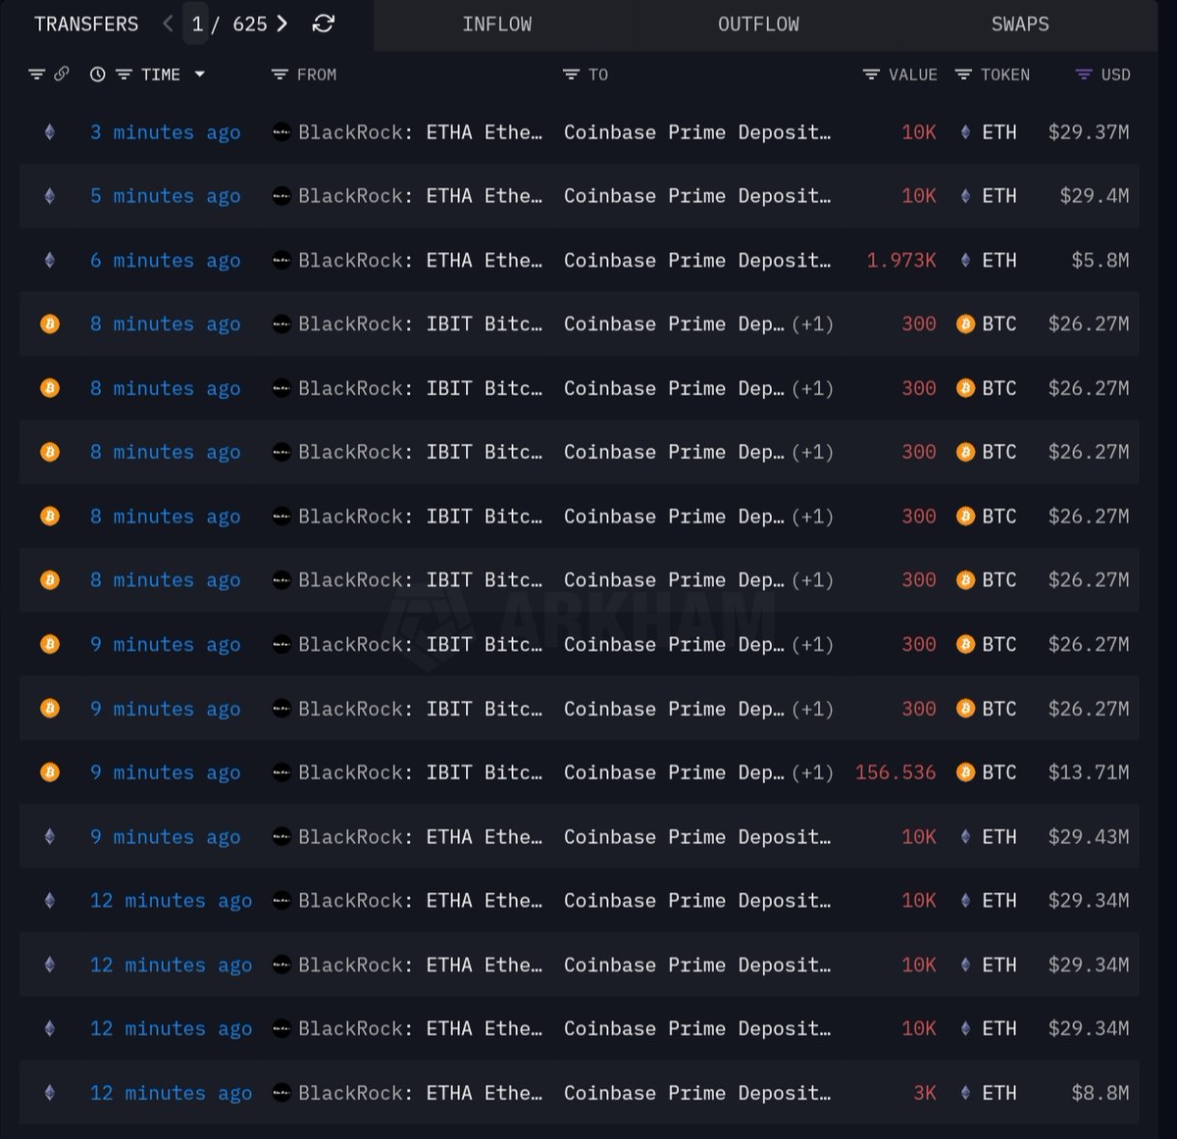Click the total pages number 625
Screen dimensions: 1177x1139
pyautogui.click(x=250, y=24)
